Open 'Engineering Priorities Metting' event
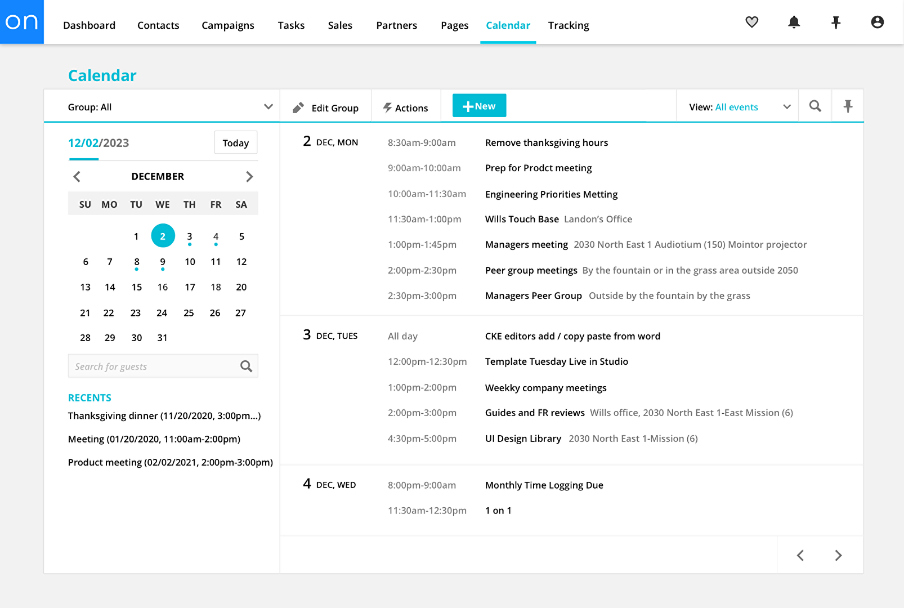 pyautogui.click(x=551, y=194)
